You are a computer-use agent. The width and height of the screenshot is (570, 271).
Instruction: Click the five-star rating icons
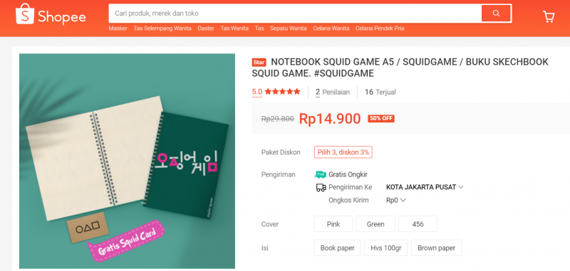pos(282,92)
